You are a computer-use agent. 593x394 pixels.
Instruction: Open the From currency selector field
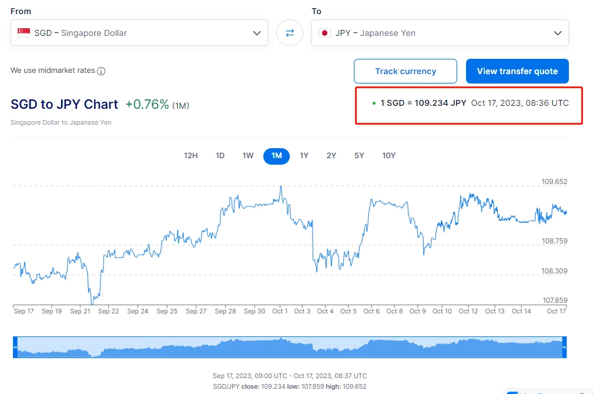[x=139, y=33]
